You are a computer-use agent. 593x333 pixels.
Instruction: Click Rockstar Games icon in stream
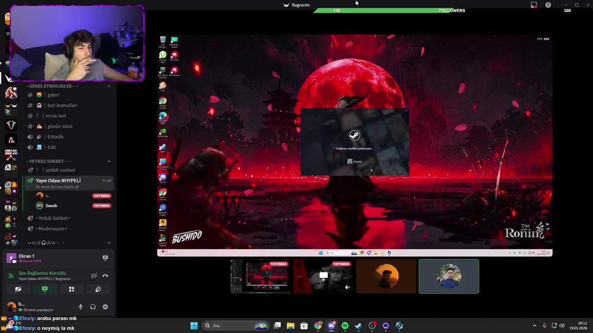[163, 224]
